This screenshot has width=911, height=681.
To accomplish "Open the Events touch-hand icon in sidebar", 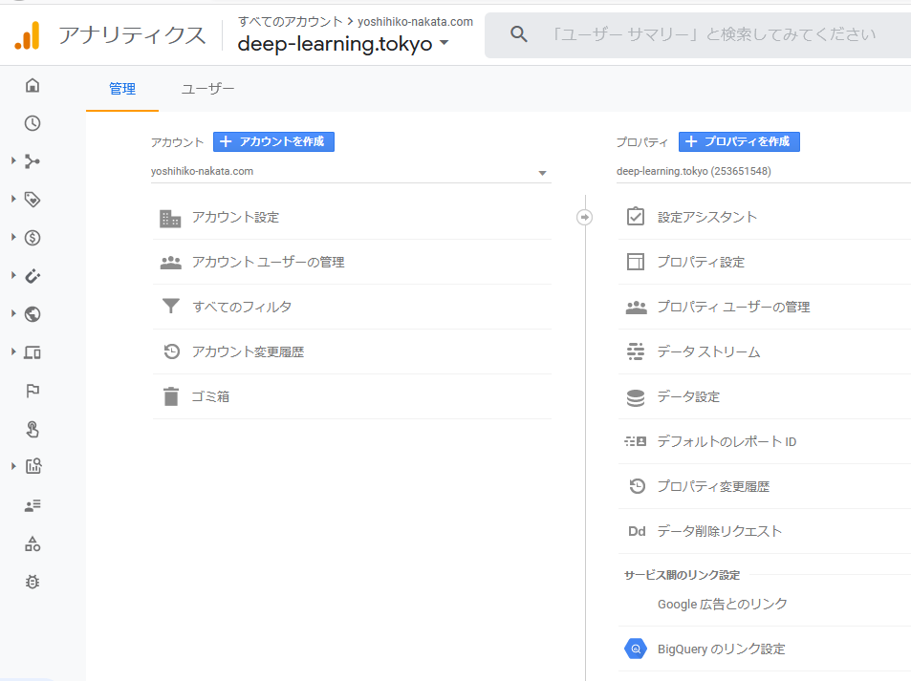I will [33, 429].
